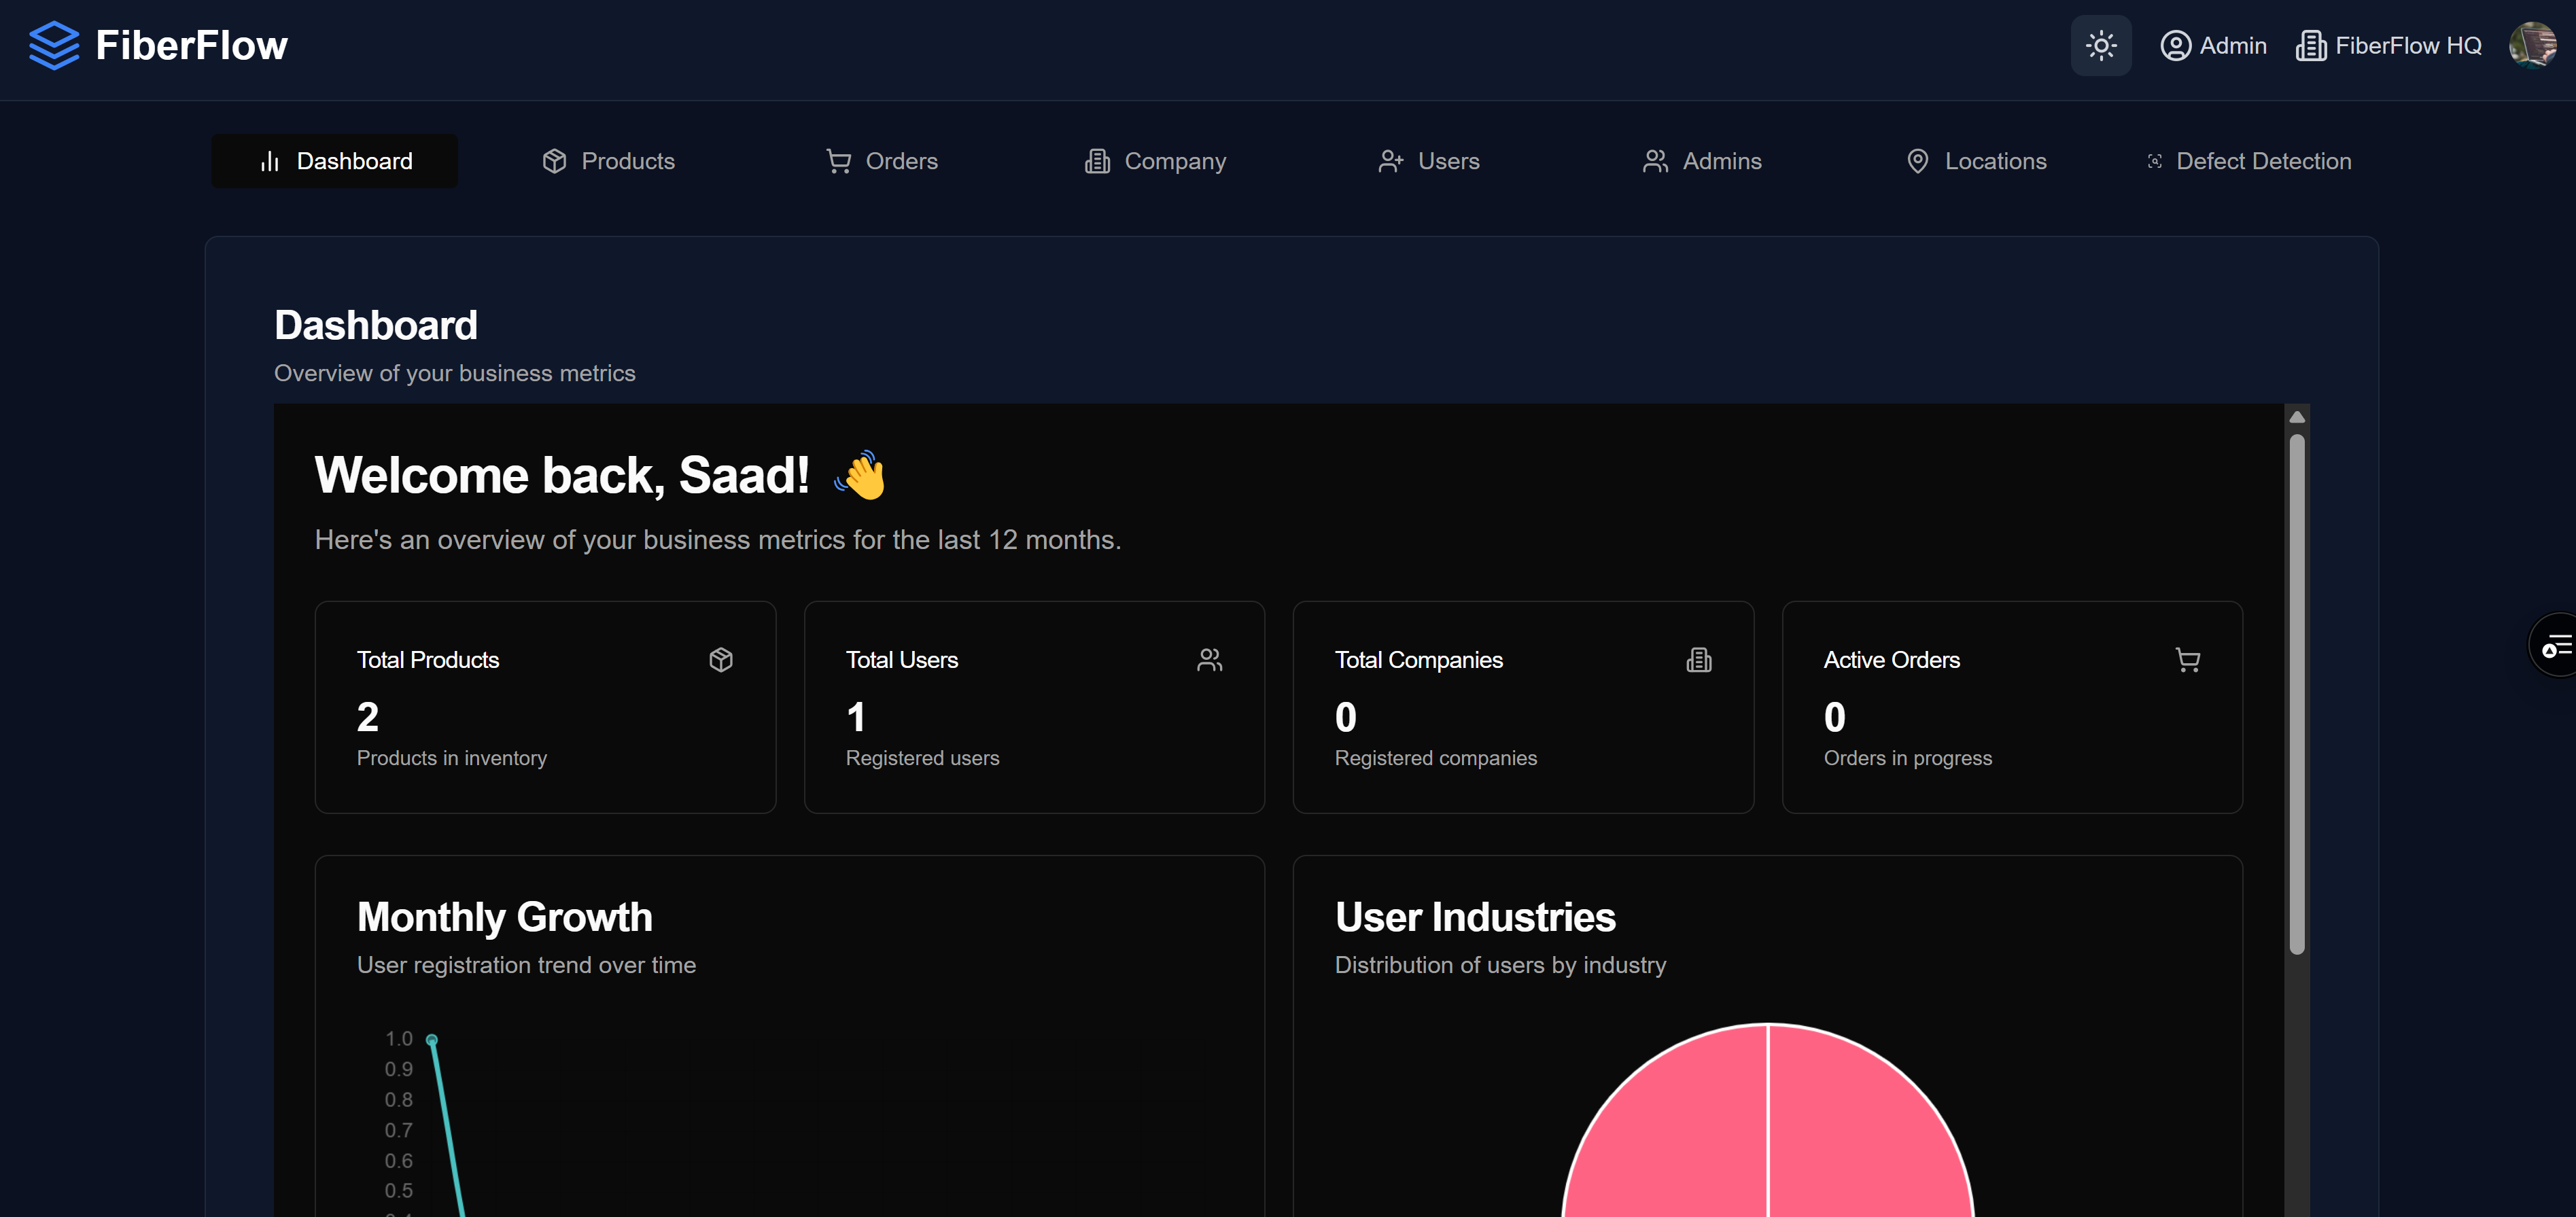Click the scrollbar up arrow
Screen dimensions: 2576x1217
(2297, 417)
